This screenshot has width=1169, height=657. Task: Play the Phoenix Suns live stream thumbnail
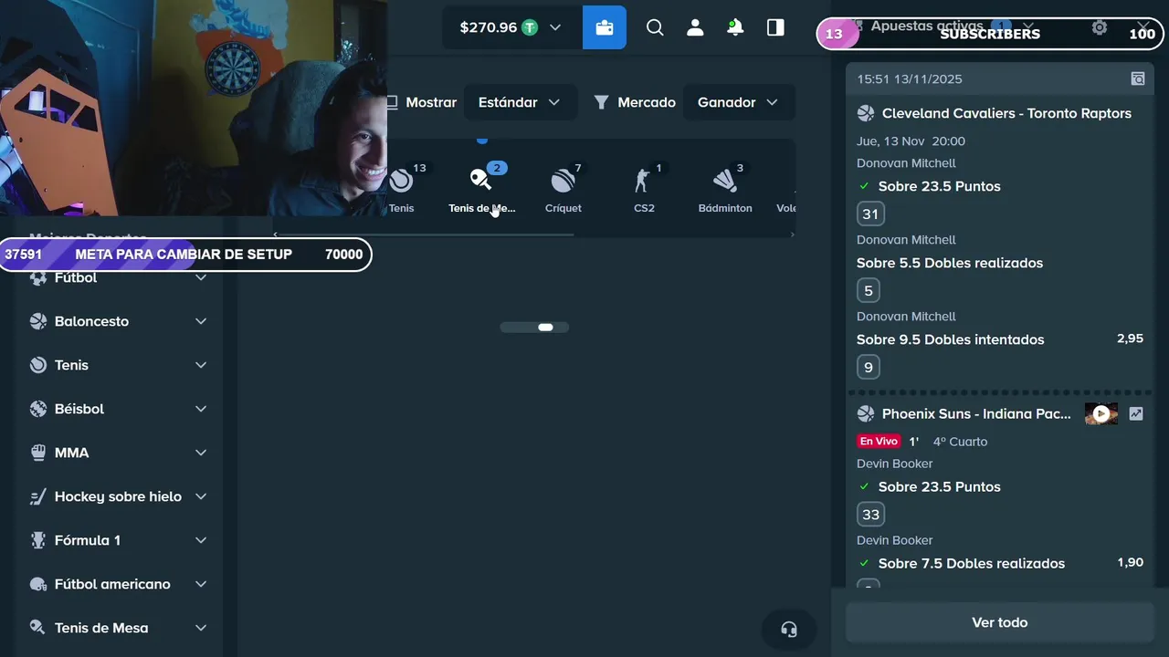pos(1101,413)
